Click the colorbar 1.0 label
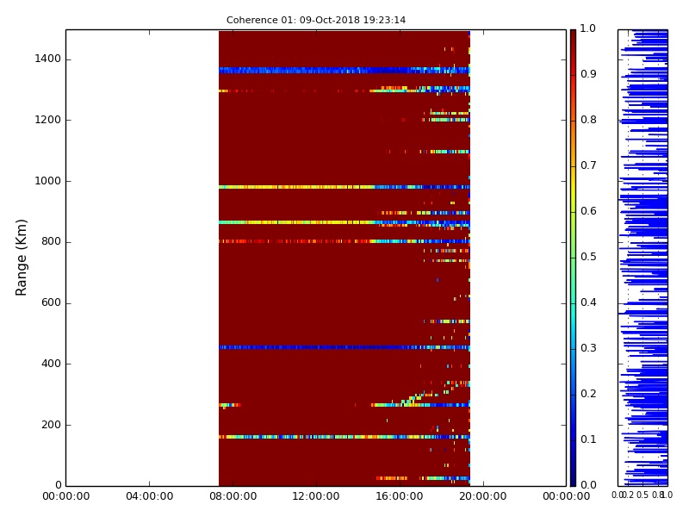Screen dimensions: 689x517 point(587,28)
